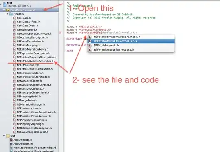This screenshot has width=220, height=152.
Task: Select the Headers folder icon
Action: 11,14
